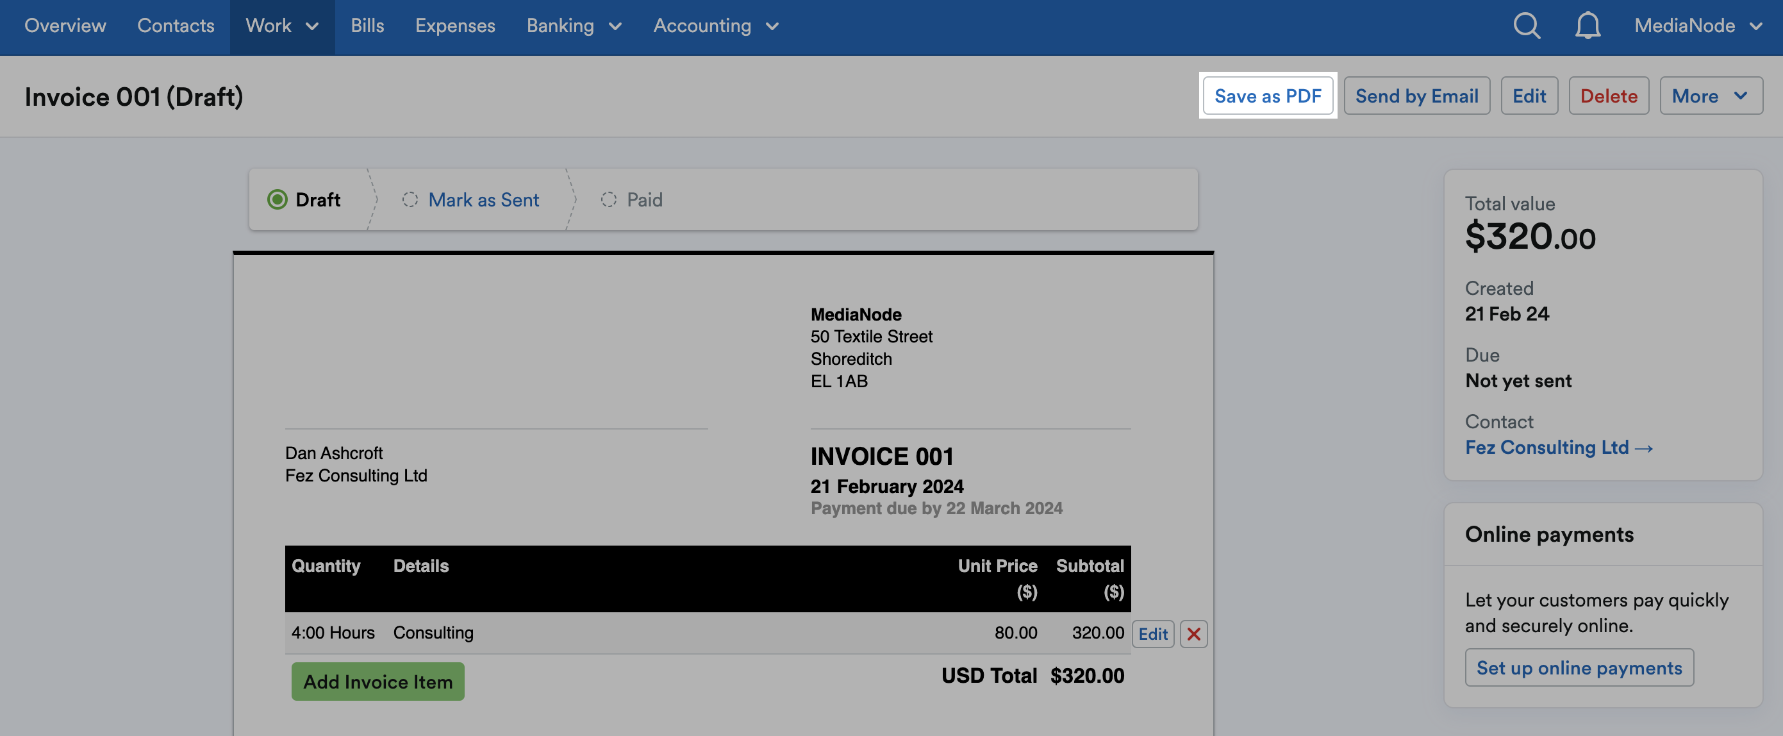Screen dimensions: 1783x736
Task: View notifications via the bell icon
Action: click(1586, 26)
